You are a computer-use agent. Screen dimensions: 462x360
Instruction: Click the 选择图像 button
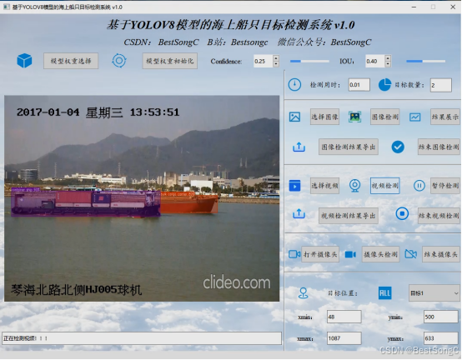click(x=324, y=117)
